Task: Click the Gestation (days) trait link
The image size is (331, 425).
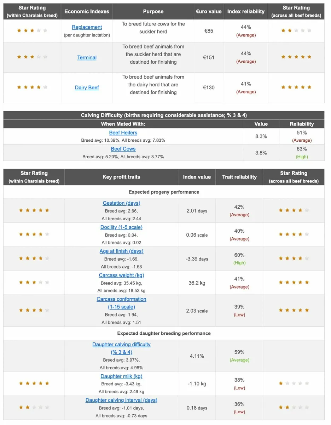Action: (121, 203)
